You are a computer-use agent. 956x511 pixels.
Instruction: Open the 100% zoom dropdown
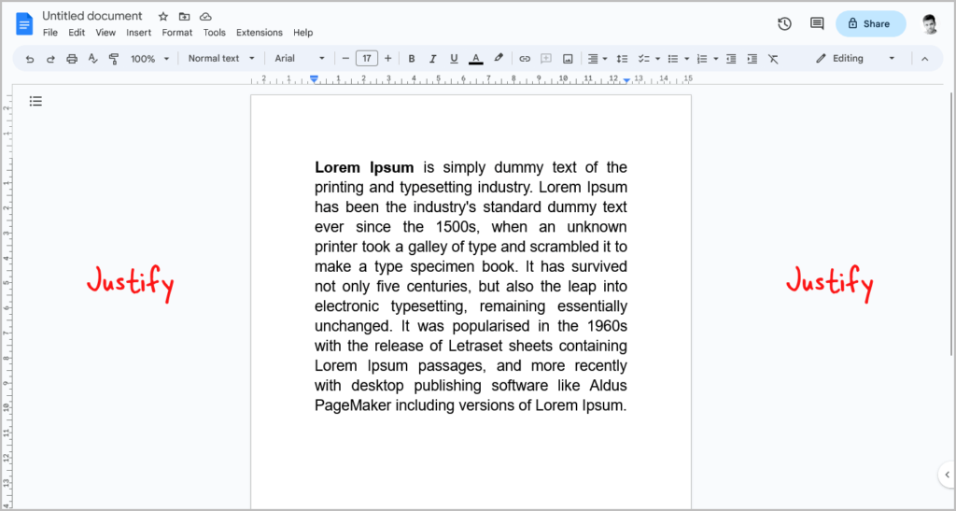click(150, 59)
